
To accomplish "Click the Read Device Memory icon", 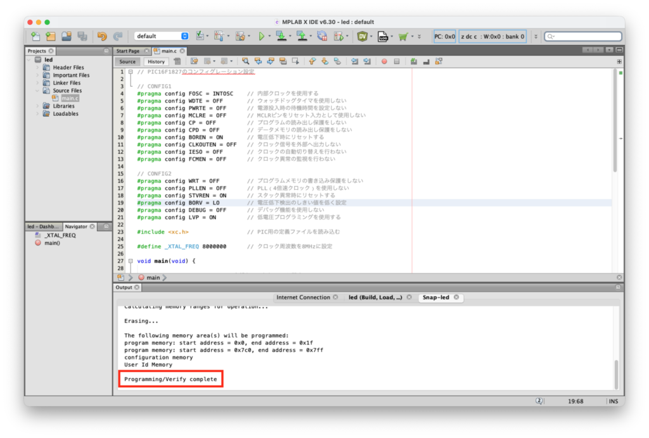I will (302, 36).
